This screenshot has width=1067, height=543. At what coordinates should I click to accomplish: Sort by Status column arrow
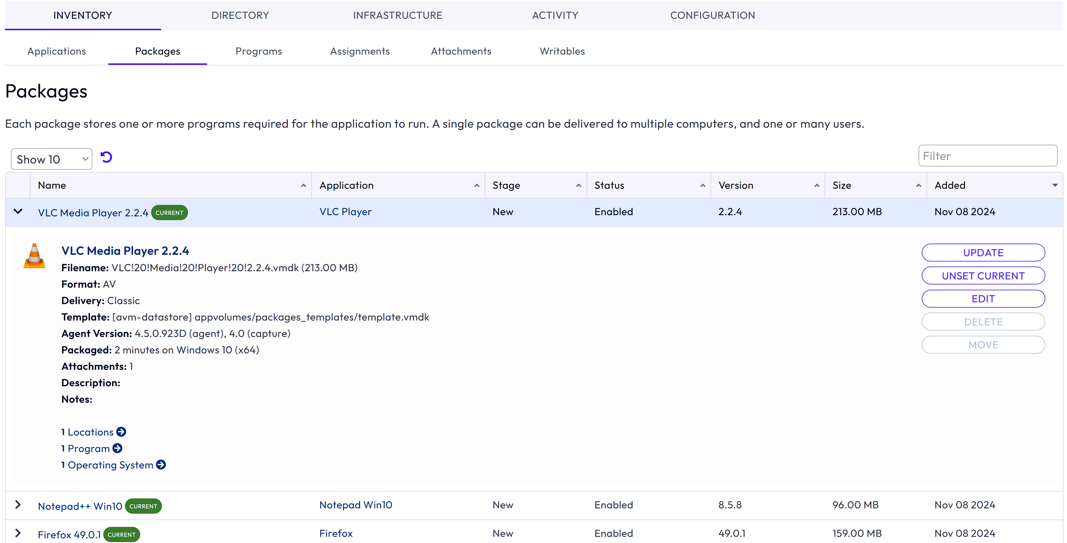[x=703, y=186]
